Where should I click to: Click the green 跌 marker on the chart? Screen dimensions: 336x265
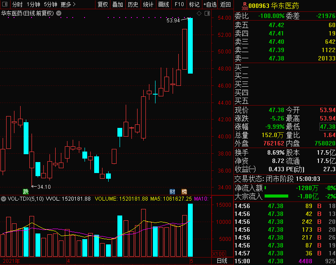click(26, 191)
